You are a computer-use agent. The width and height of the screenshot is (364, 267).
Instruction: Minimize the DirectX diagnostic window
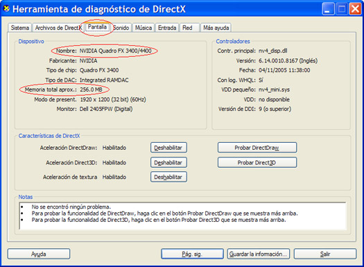[x=328, y=9]
